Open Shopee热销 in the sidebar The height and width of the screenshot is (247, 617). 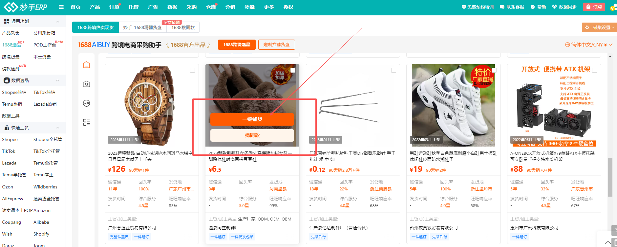[x=14, y=92]
